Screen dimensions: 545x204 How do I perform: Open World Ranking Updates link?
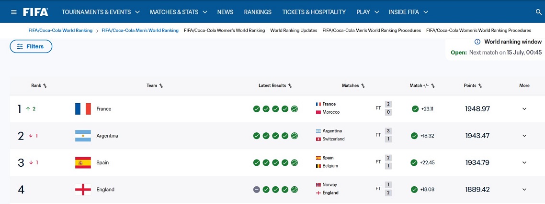(x=294, y=31)
